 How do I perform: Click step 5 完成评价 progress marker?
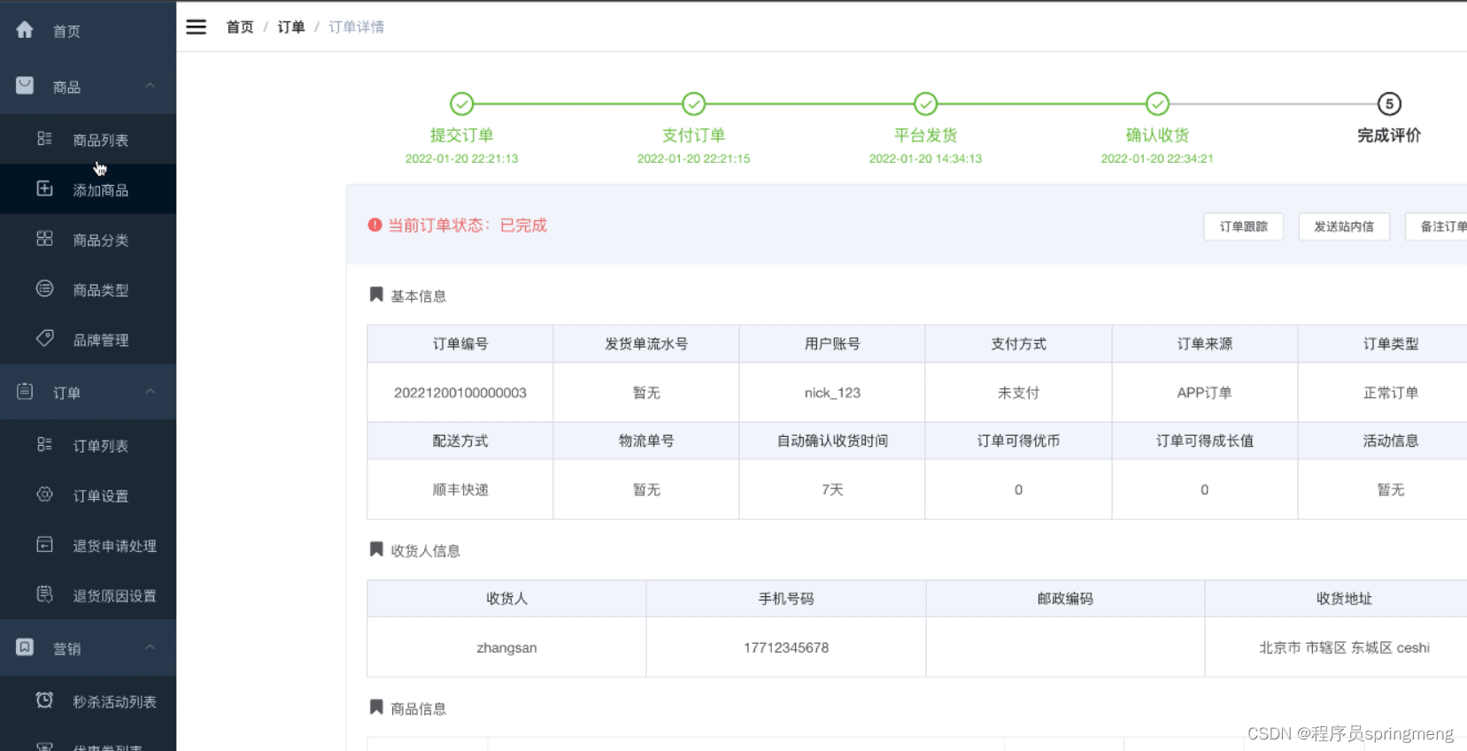(1389, 104)
